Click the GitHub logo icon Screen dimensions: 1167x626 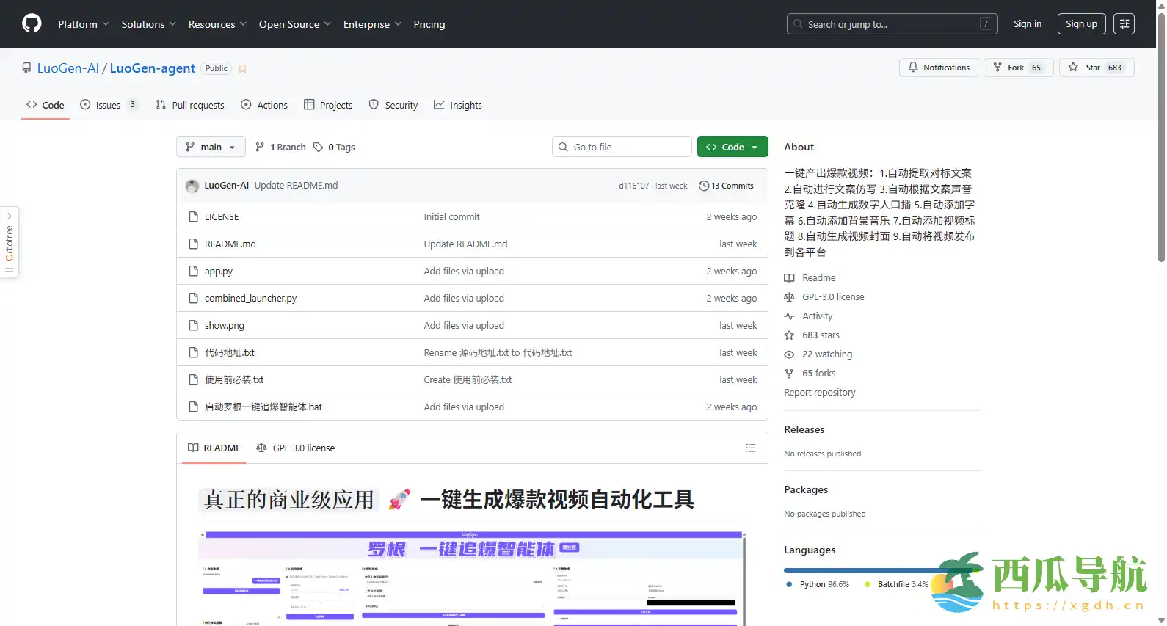click(x=32, y=23)
